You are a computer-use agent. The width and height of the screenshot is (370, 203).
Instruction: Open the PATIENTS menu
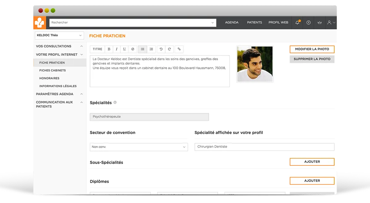(x=255, y=22)
